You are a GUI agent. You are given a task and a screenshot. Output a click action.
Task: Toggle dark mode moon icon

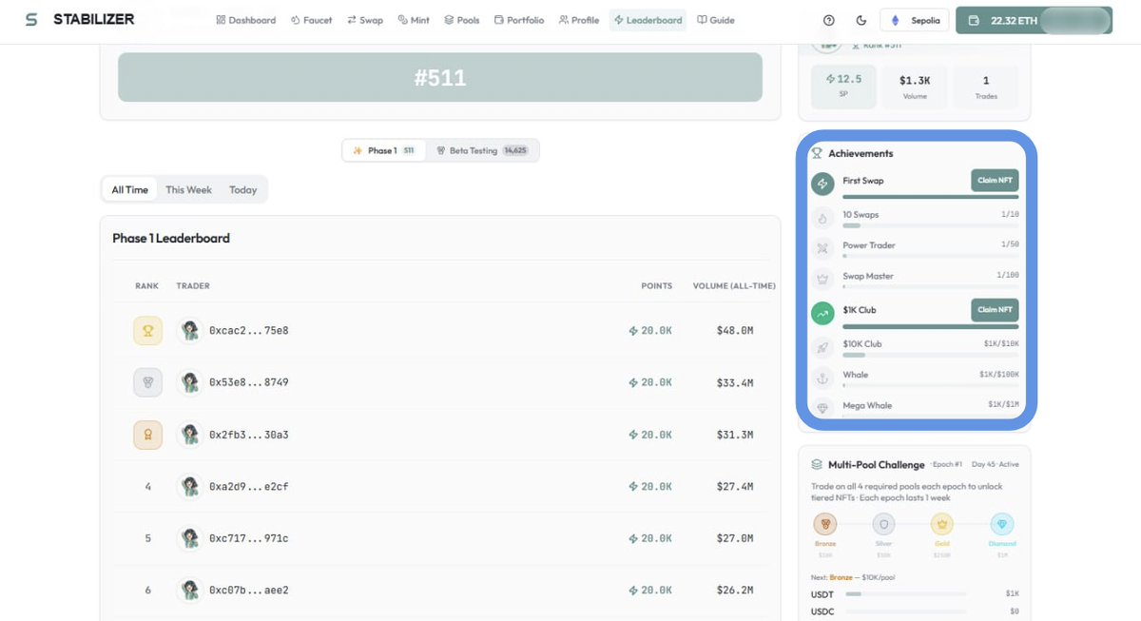(x=861, y=20)
